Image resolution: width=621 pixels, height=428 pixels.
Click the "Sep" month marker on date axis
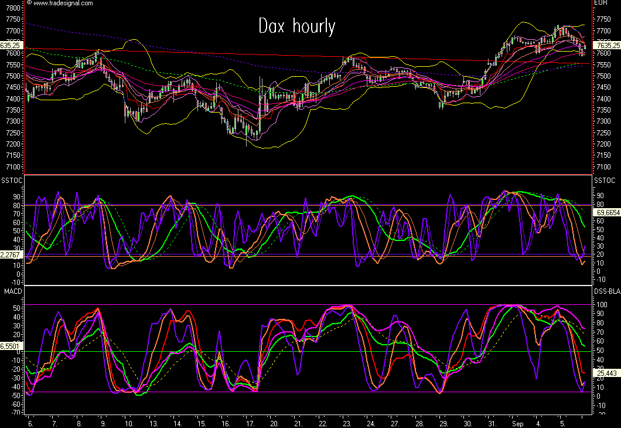(x=516, y=422)
